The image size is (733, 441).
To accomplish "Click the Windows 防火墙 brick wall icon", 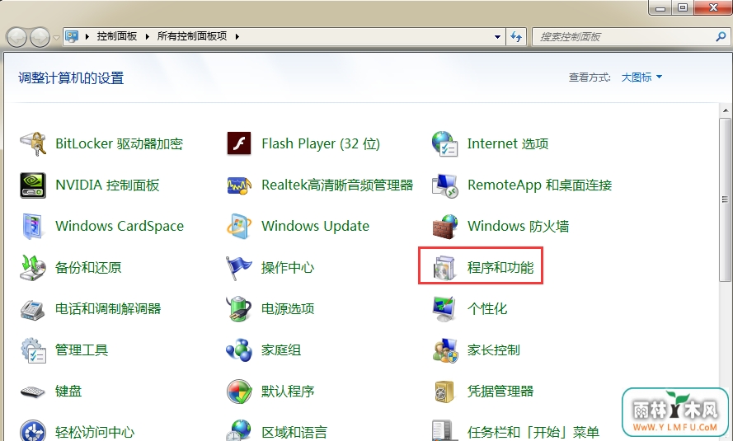I will (444, 226).
